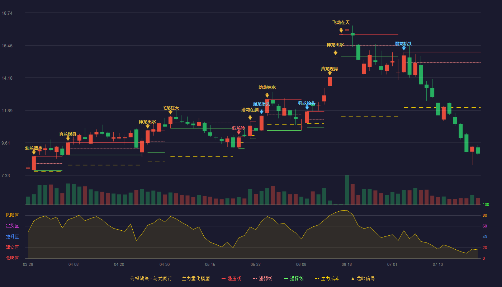Click the 14.18 price axis label
The width and height of the screenshot is (502, 287).
(7, 78)
